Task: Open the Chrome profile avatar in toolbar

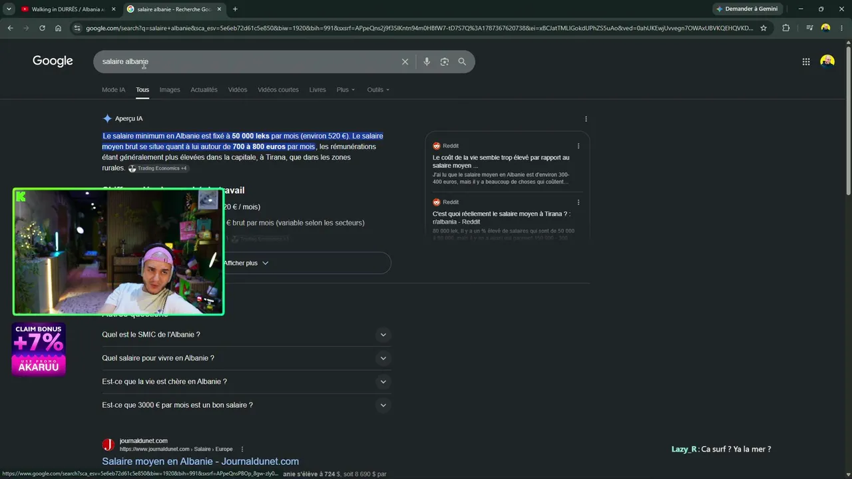Action: click(x=826, y=28)
